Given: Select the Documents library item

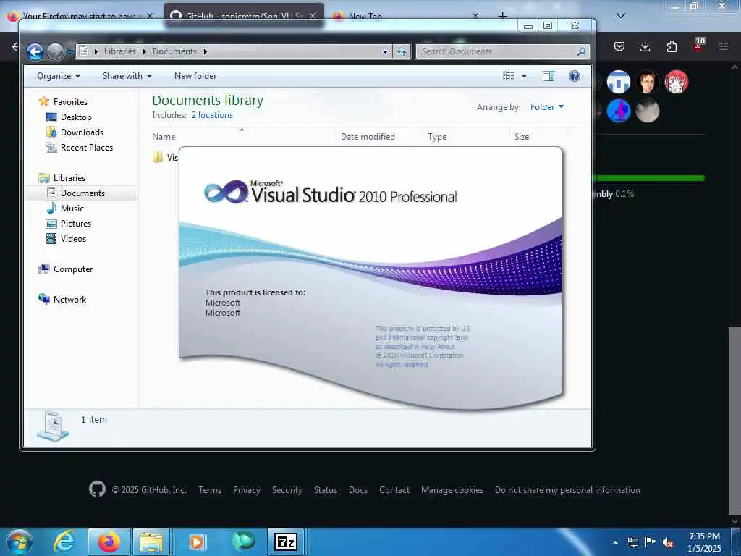Looking at the screenshot, I should point(82,193).
